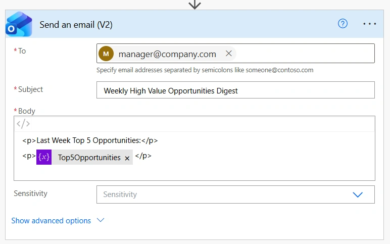The image size is (390, 244).
Task: Expand the advanced options chevron
Action: point(101,220)
